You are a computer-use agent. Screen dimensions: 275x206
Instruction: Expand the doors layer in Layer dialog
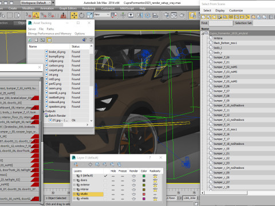click(x=74, y=180)
